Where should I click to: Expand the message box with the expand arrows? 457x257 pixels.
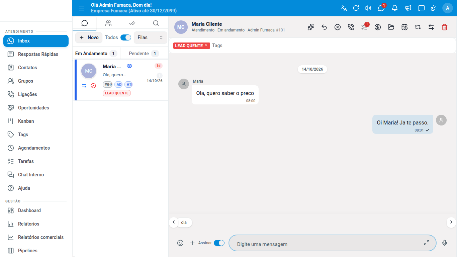coord(427,243)
